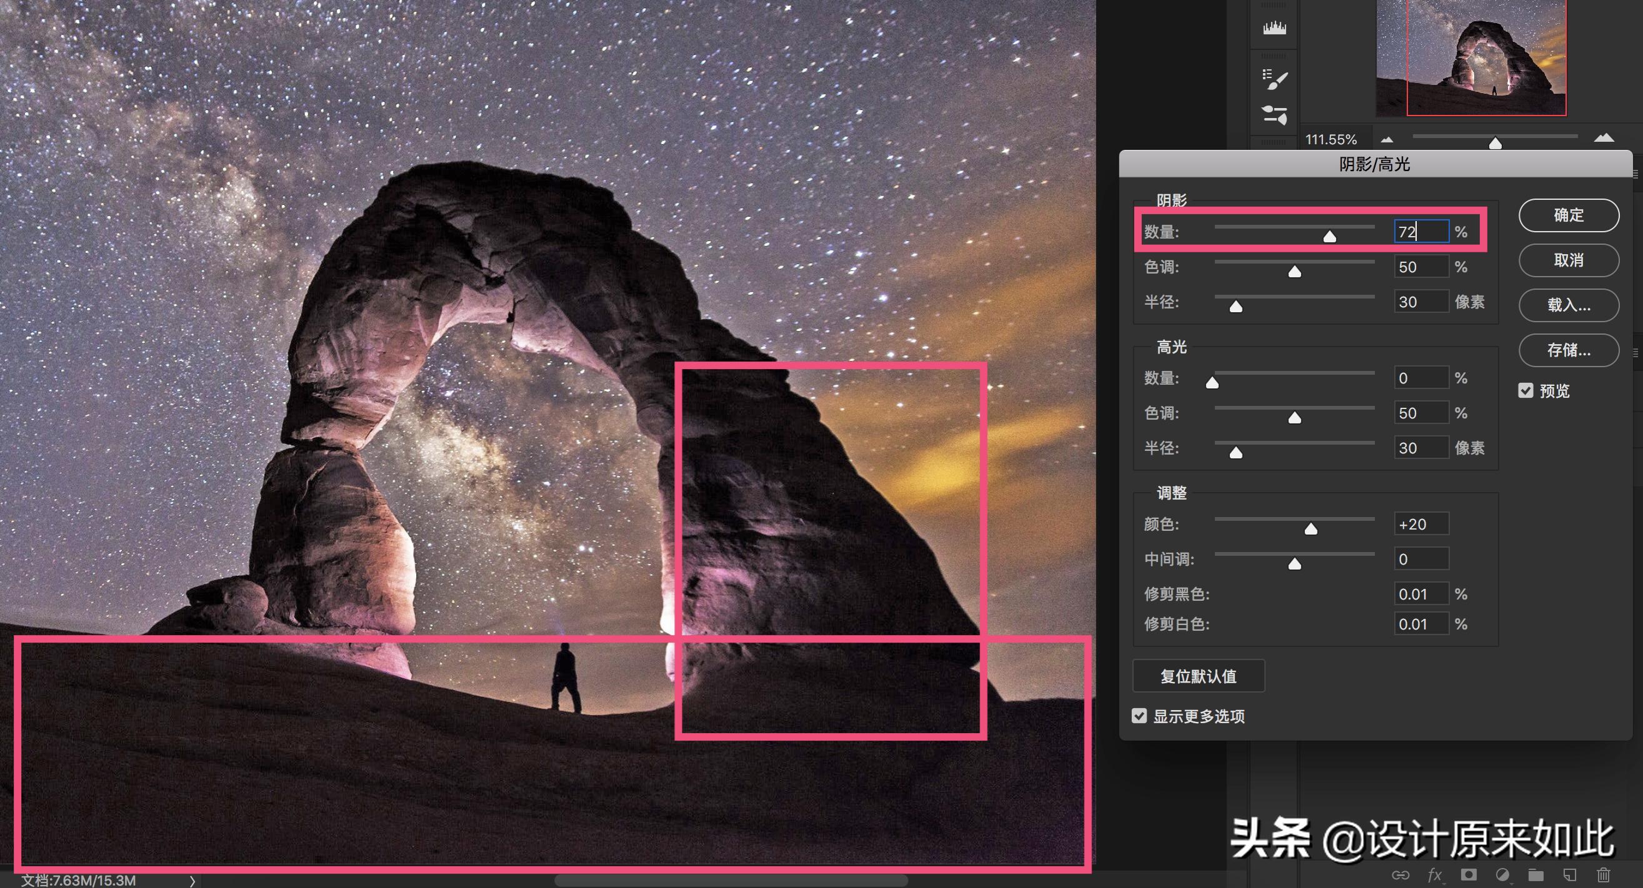The image size is (1643, 888).
Task: Toggle the 预览 preview checkbox
Action: [1526, 390]
